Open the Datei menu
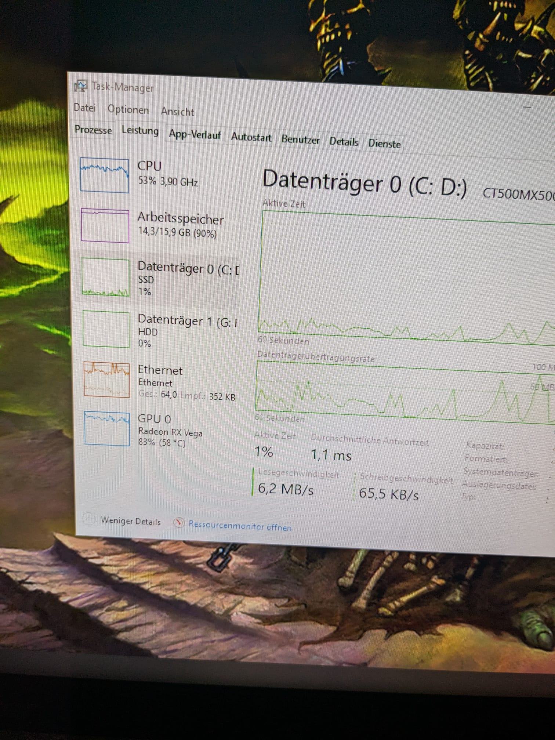Viewport: 555px width, 740px height. (x=85, y=108)
